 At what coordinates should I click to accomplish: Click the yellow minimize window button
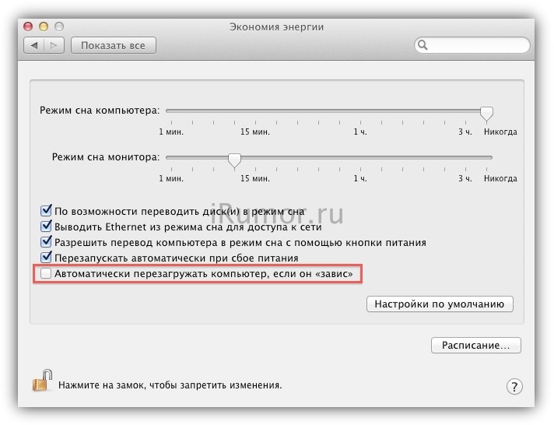tap(44, 26)
